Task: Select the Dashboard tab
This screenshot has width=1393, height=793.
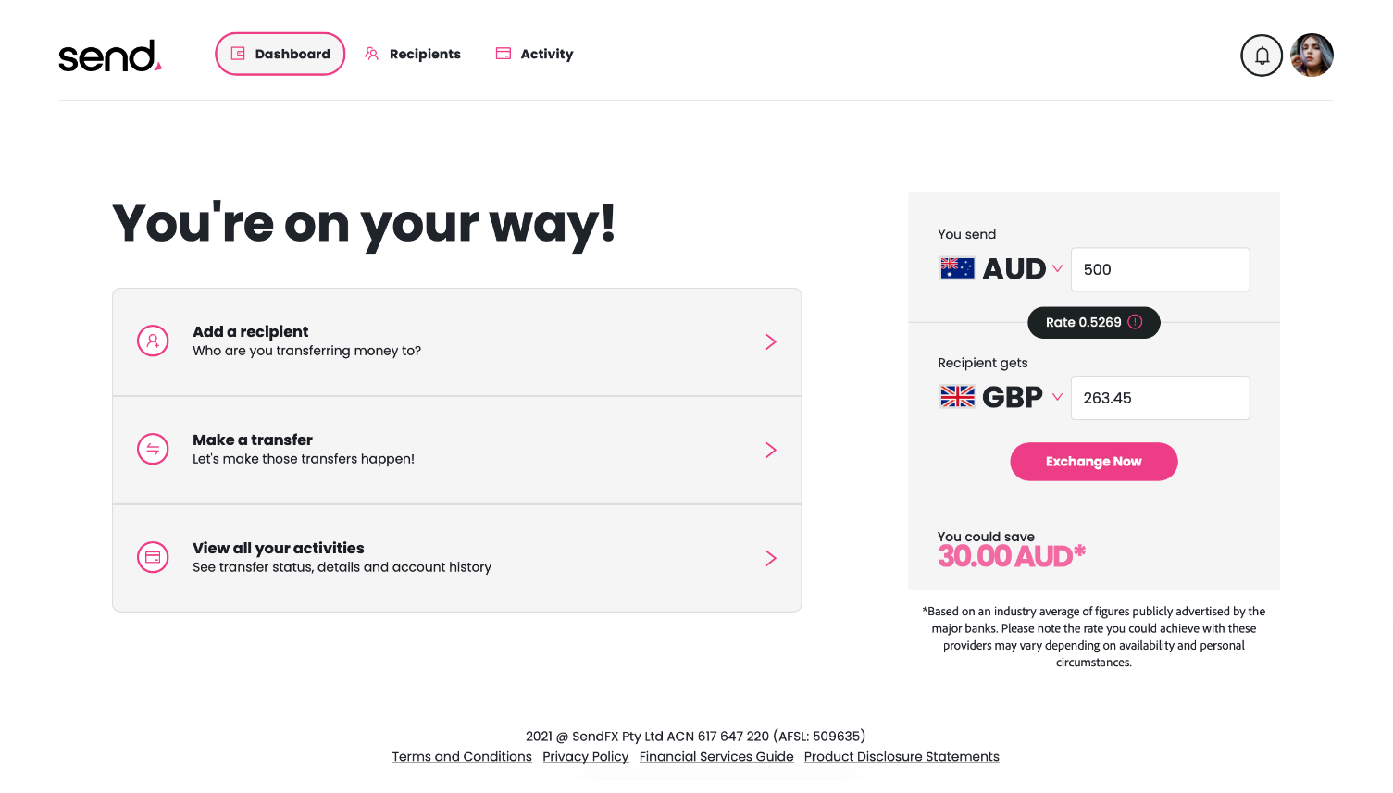Action: point(280,55)
